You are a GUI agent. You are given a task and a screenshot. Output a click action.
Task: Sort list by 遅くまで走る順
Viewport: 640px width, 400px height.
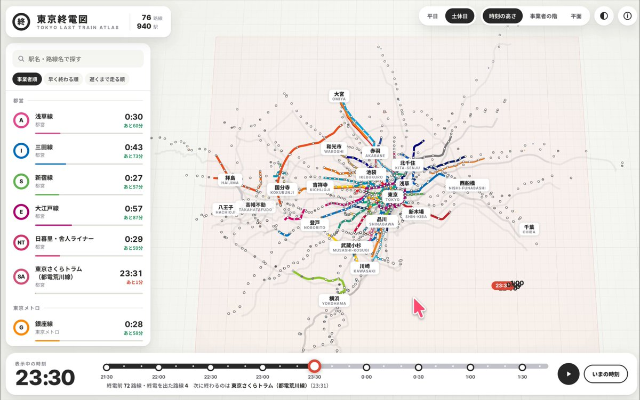point(108,79)
